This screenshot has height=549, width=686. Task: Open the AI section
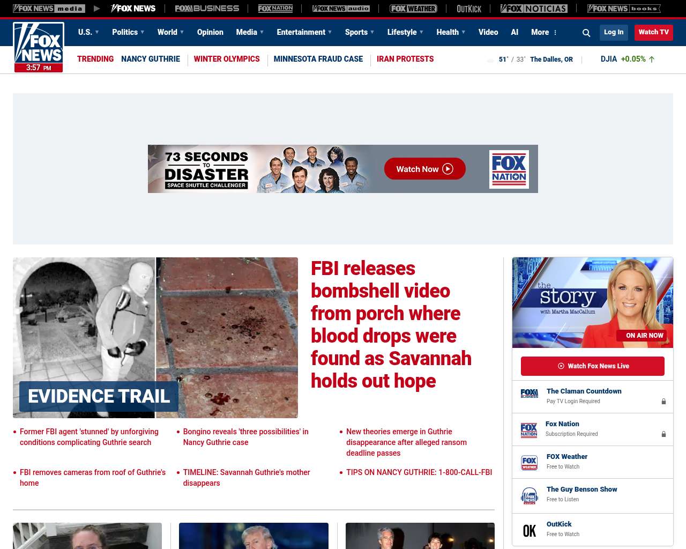(x=514, y=32)
